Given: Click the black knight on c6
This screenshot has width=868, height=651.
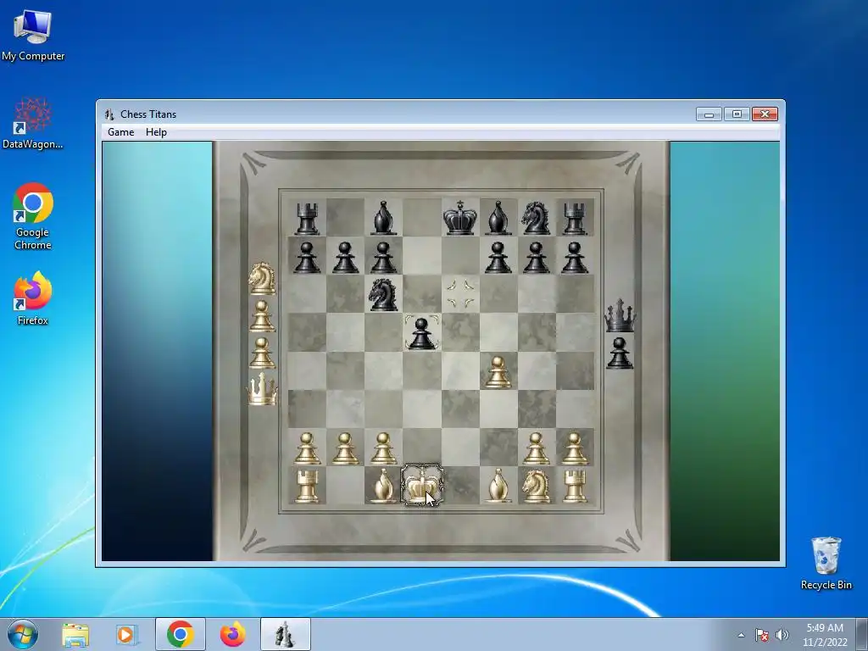Looking at the screenshot, I should (x=383, y=294).
